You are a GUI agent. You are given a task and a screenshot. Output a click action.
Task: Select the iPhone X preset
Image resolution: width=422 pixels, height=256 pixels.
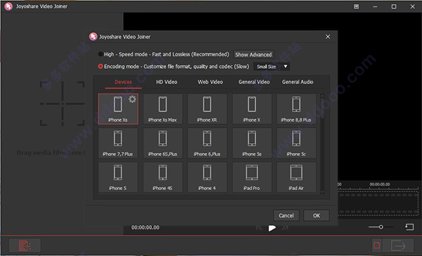(252, 109)
